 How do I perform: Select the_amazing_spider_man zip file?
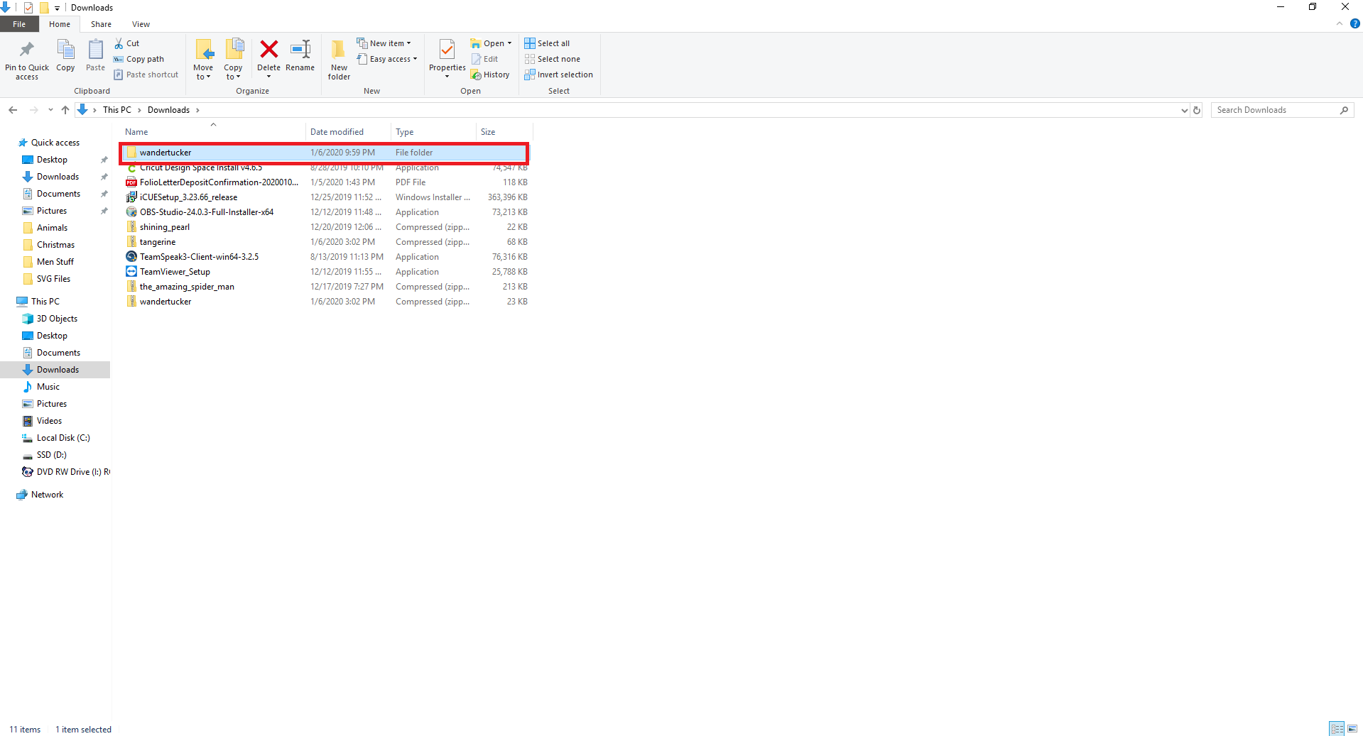[326, 287]
